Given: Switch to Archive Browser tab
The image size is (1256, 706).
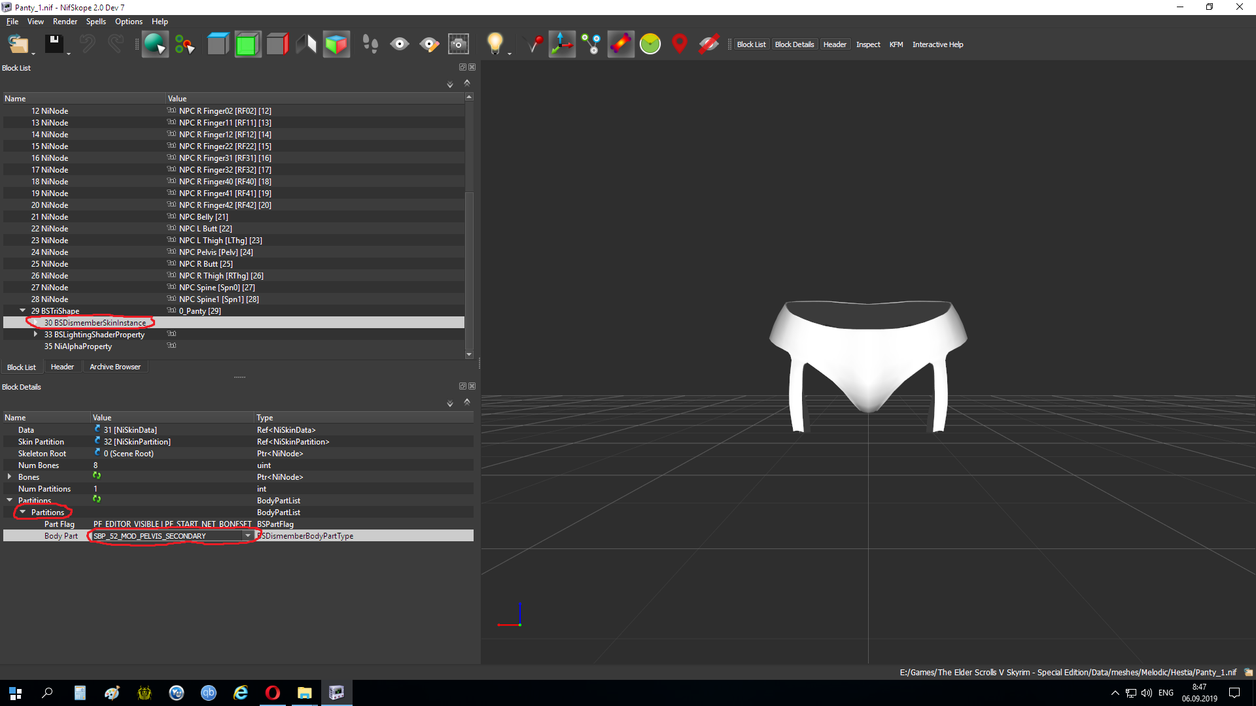Looking at the screenshot, I should tap(114, 367).
